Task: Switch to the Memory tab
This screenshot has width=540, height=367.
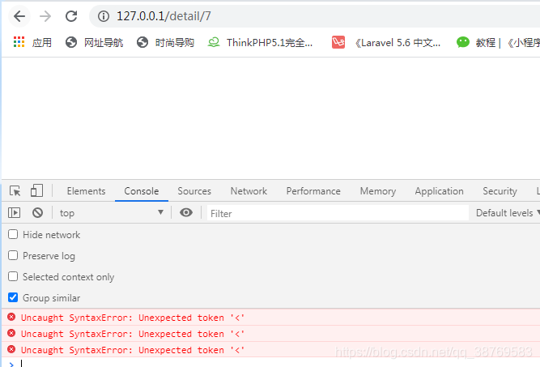Action: click(378, 191)
